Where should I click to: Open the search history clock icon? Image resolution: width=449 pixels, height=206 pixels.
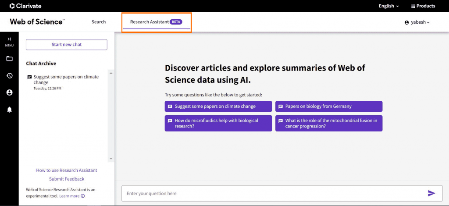click(10, 76)
